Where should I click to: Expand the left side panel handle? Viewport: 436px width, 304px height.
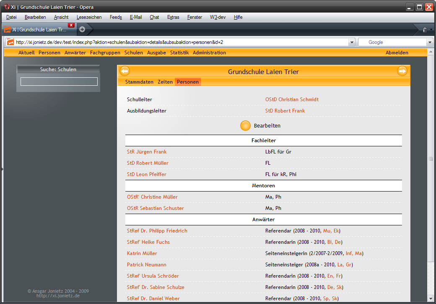(x=2, y=169)
